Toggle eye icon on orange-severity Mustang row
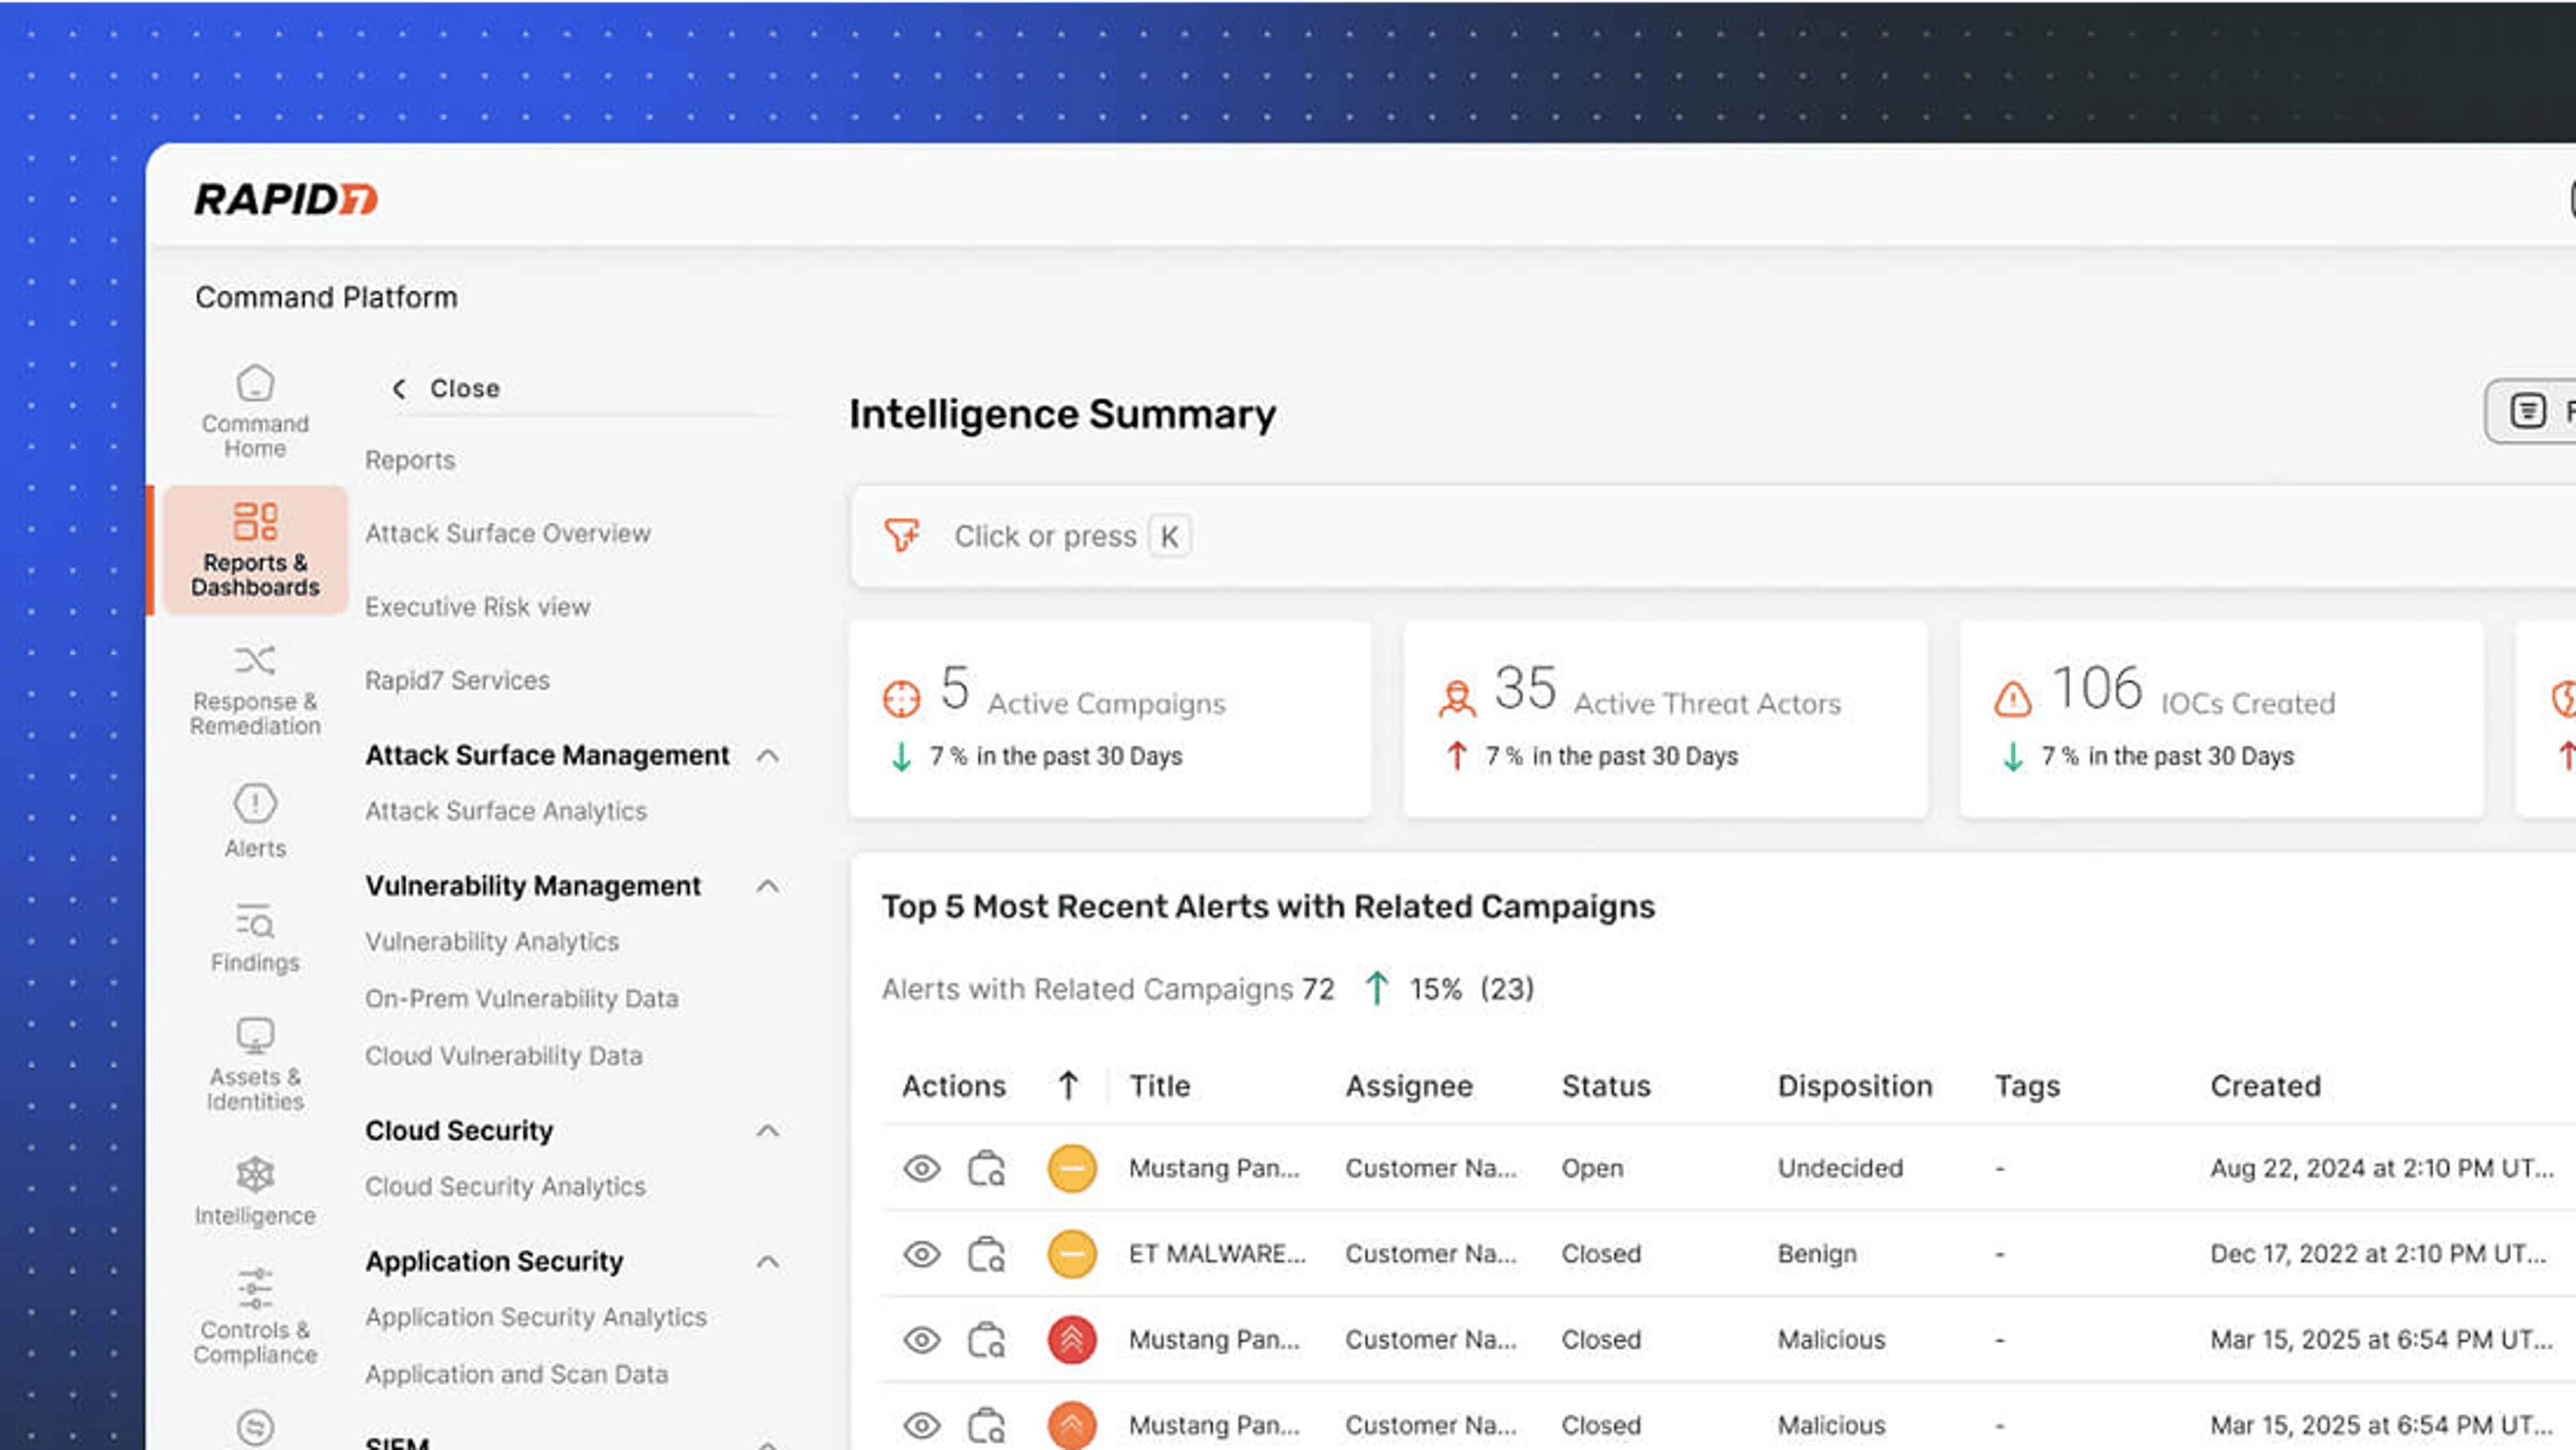This screenshot has width=2576, height=1450. [x=921, y=1425]
